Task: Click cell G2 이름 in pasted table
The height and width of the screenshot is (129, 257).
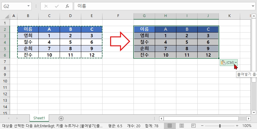Action: point(144,29)
